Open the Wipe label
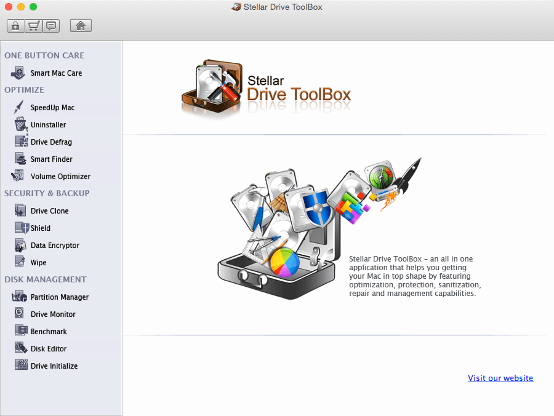 [x=39, y=263]
